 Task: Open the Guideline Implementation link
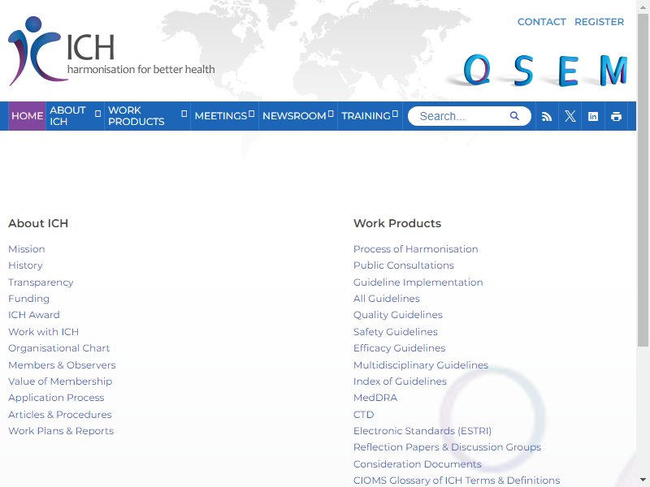point(418,282)
